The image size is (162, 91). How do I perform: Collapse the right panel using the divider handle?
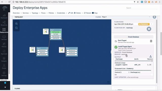point(111,52)
